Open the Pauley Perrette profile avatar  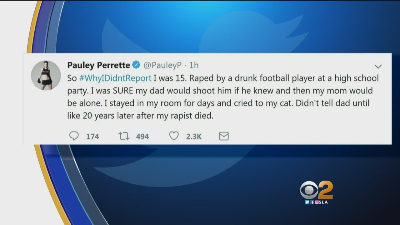click(46, 75)
